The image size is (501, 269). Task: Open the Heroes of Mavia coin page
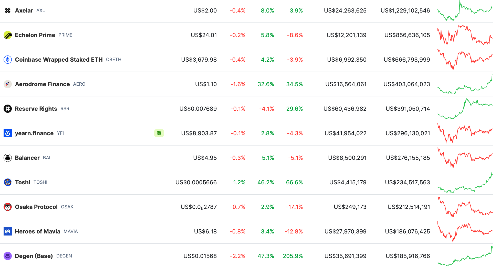[37, 231]
